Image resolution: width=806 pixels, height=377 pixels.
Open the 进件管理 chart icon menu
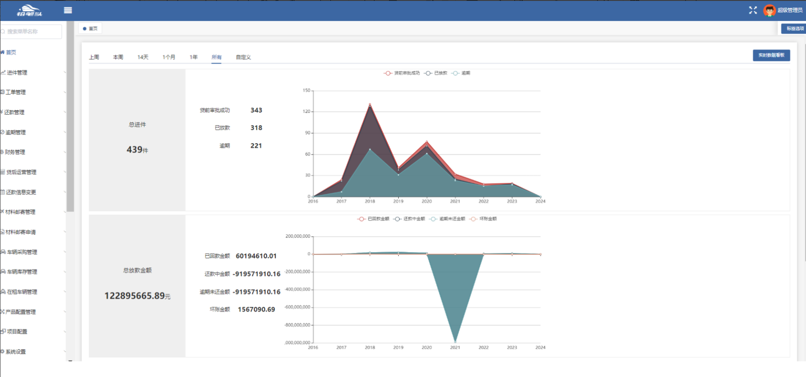coord(3,72)
